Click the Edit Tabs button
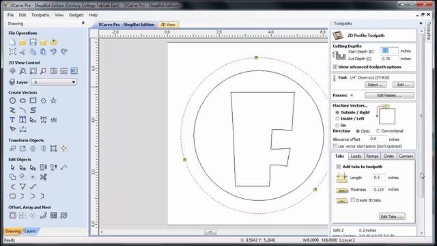Image resolution: width=437 pixels, height=246 pixels. click(x=392, y=217)
